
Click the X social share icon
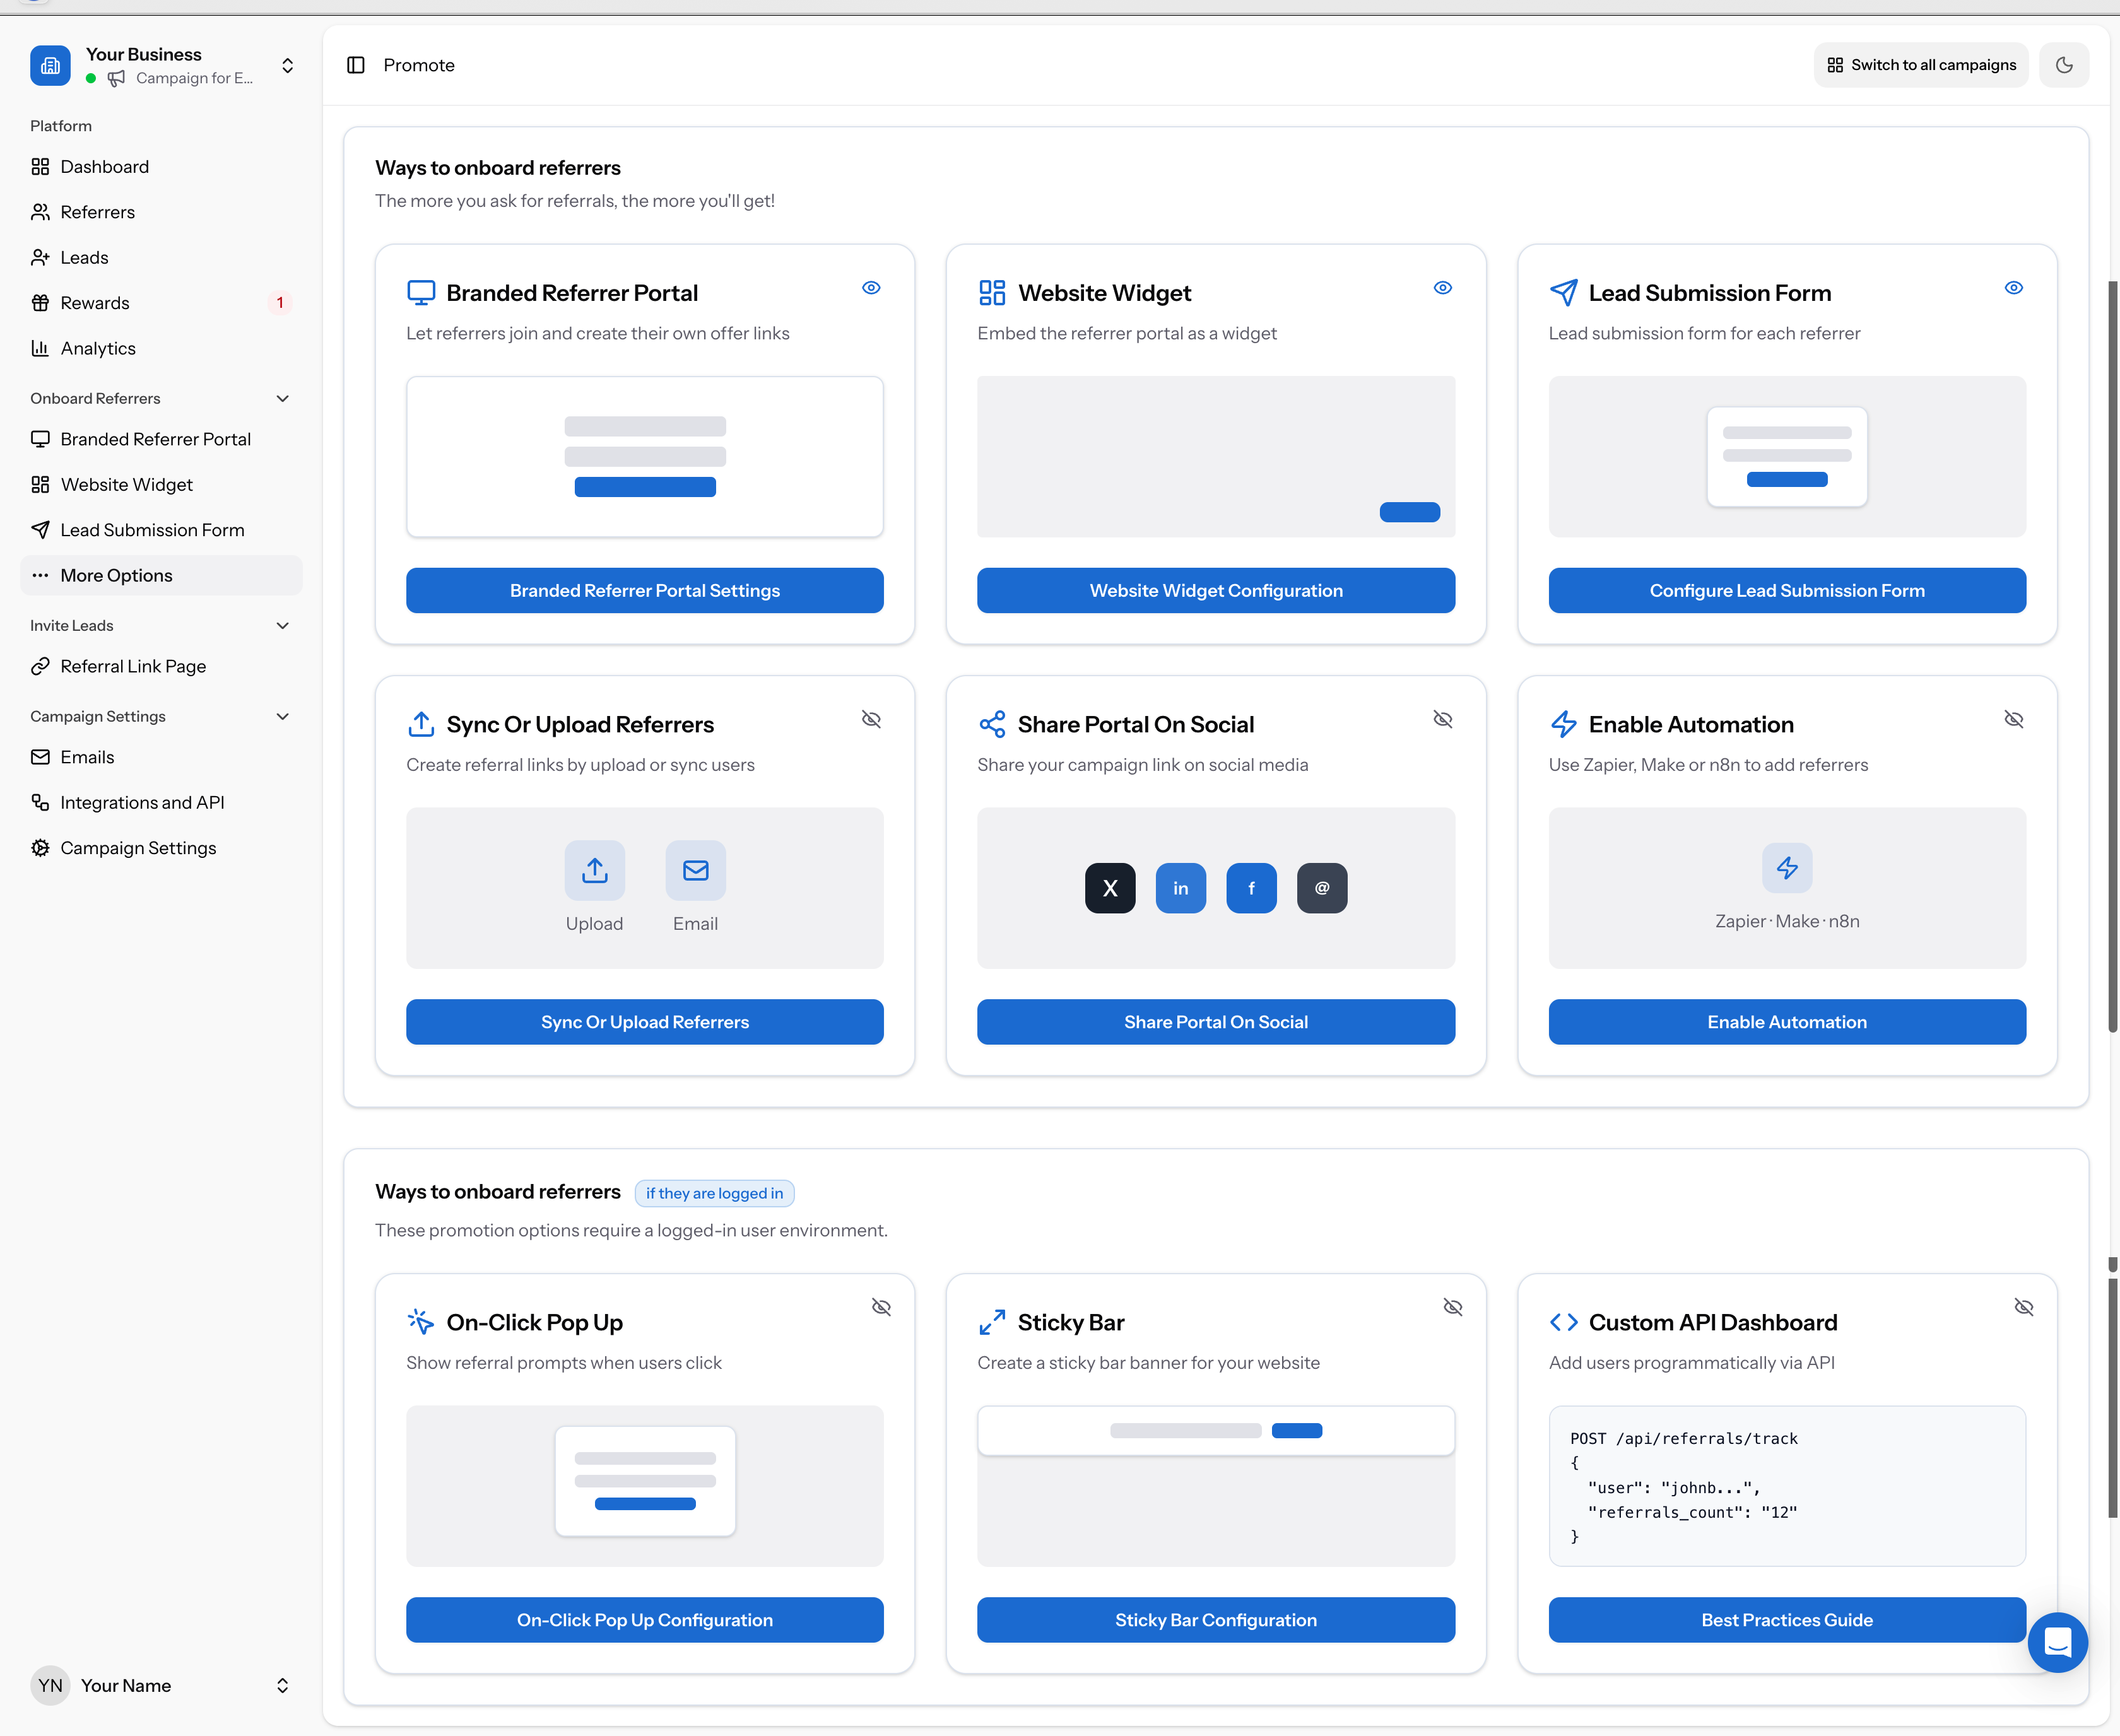(x=1110, y=887)
